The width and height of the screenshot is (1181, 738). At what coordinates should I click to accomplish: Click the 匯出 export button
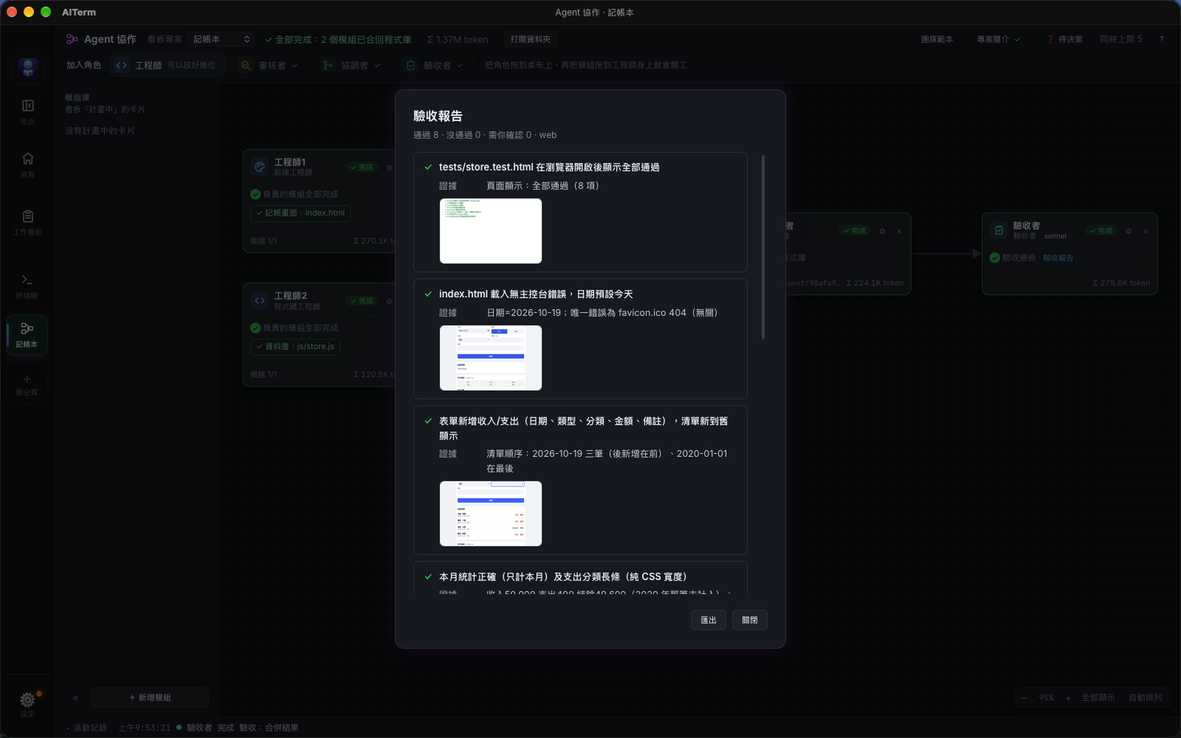[x=708, y=620]
